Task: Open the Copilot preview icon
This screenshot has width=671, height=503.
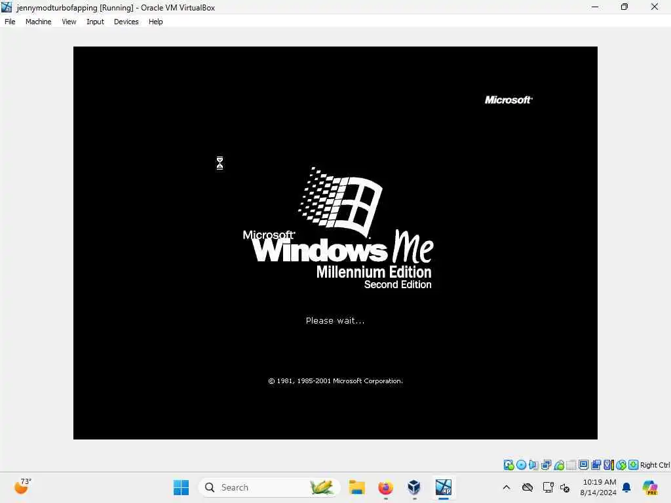Action: [x=649, y=487]
